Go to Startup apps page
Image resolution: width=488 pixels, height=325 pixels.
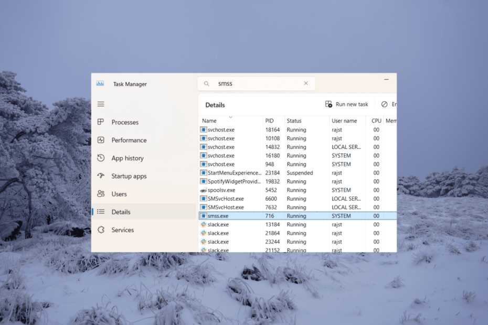pos(144,176)
